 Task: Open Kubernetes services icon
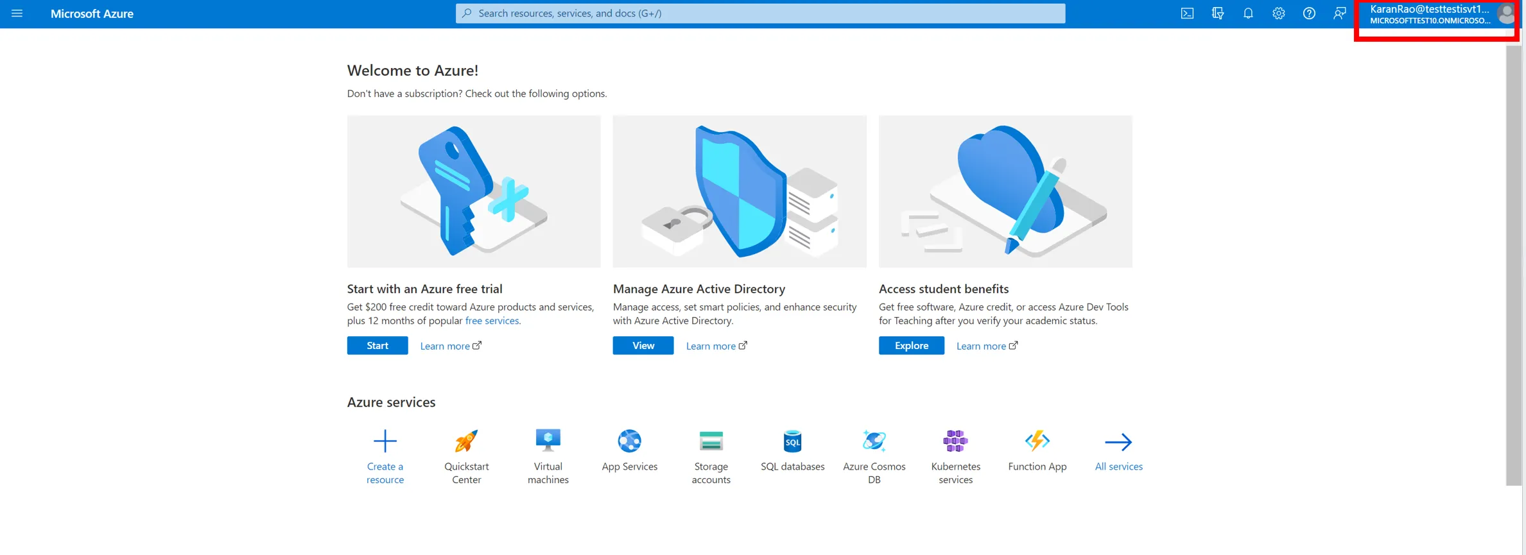(956, 441)
